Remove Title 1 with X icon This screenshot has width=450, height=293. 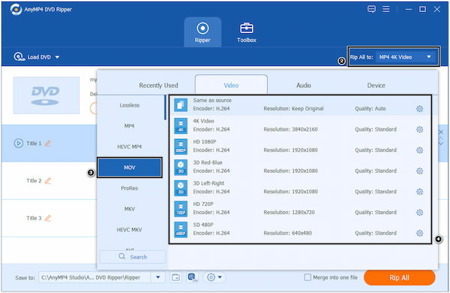[x=441, y=132]
